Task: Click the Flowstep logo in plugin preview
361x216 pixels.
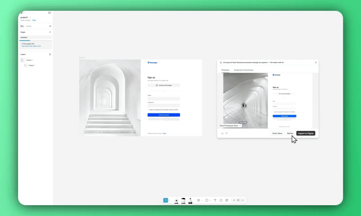Action: coord(276,75)
